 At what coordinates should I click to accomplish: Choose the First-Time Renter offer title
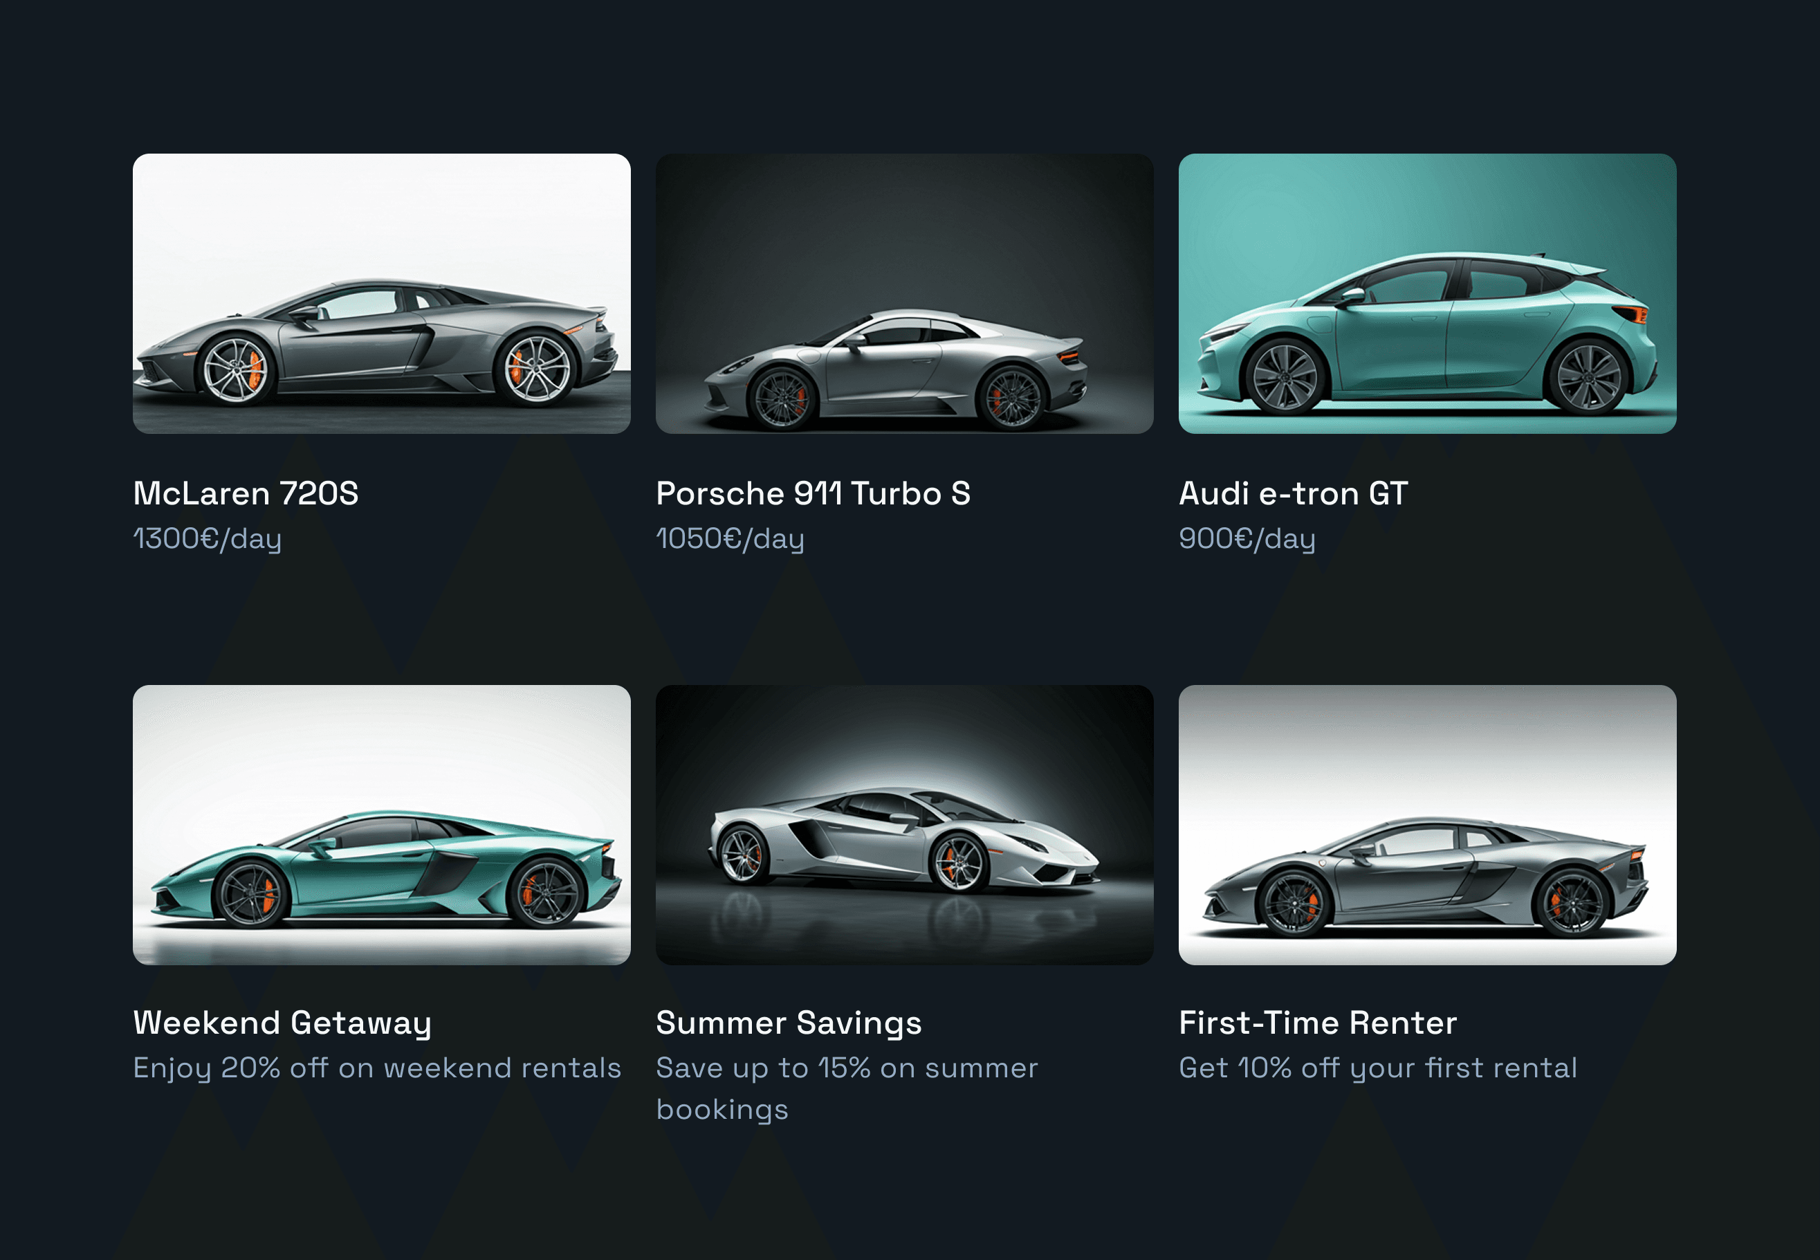(x=1317, y=1023)
